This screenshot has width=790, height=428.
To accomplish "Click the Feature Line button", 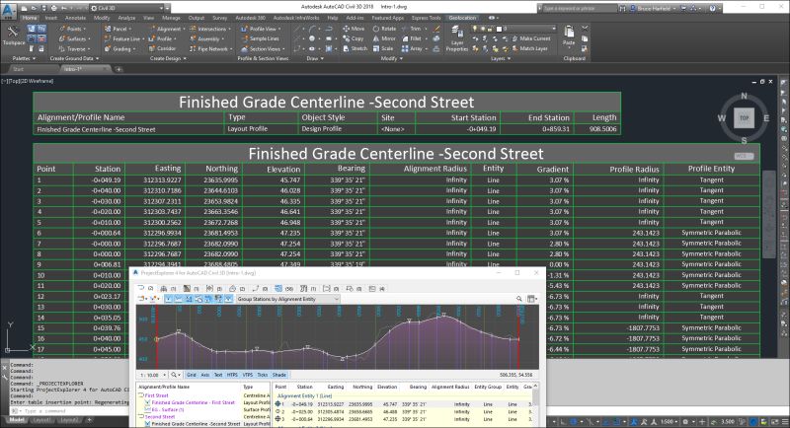I will pyautogui.click(x=124, y=38).
